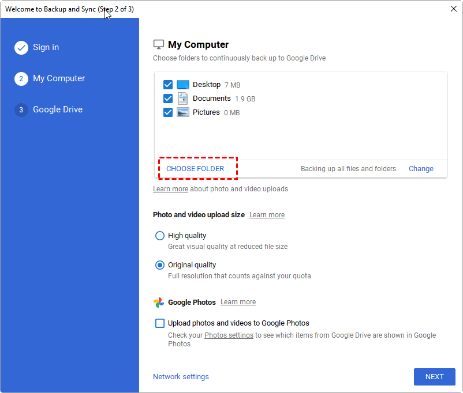Select Original quality upload size
Image resolution: width=463 pixels, height=393 pixels.
pos(160,265)
